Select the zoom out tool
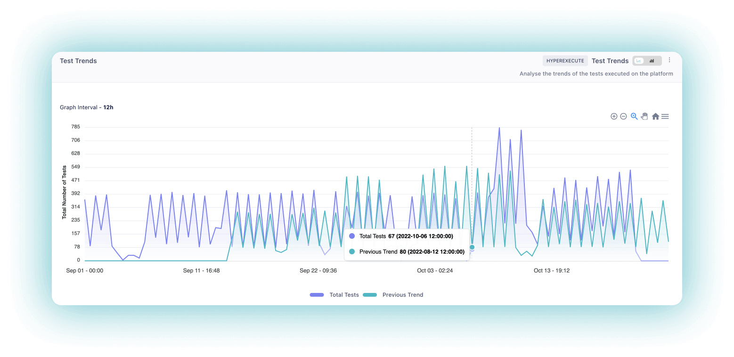Viewport: 734px width, 357px height. 624,116
